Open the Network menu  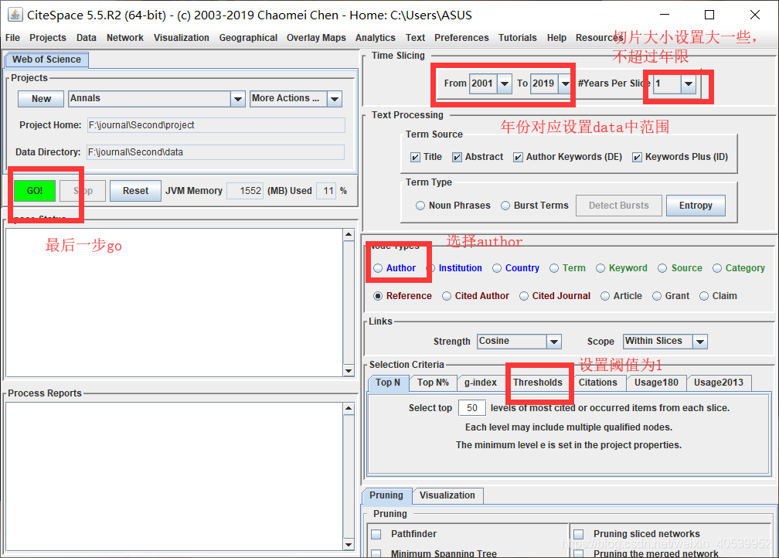124,38
